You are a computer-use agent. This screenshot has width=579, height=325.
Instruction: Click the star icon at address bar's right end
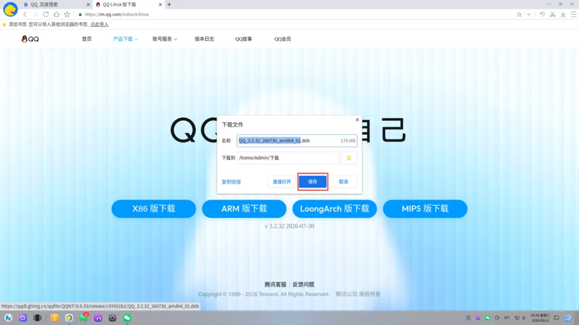click(x=519, y=14)
